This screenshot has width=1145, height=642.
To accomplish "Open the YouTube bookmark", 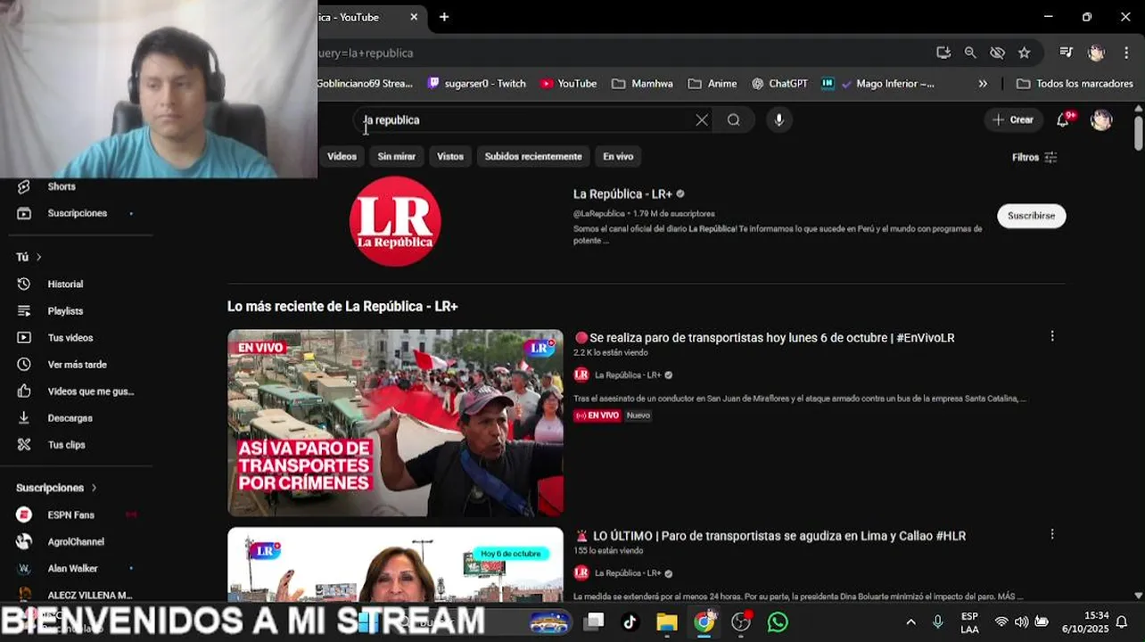I will coord(568,84).
